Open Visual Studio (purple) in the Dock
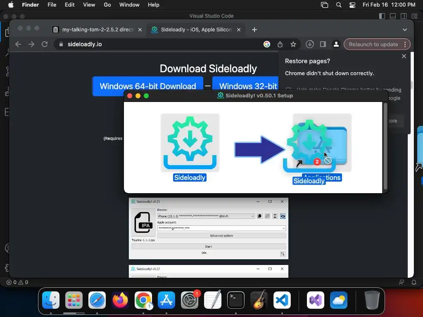Viewport: 423px width, 317px height. click(x=316, y=300)
